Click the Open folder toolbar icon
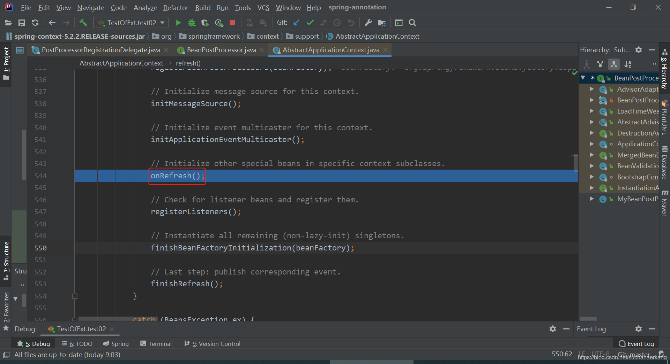This screenshot has width=670, height=364. coord(8,23)
